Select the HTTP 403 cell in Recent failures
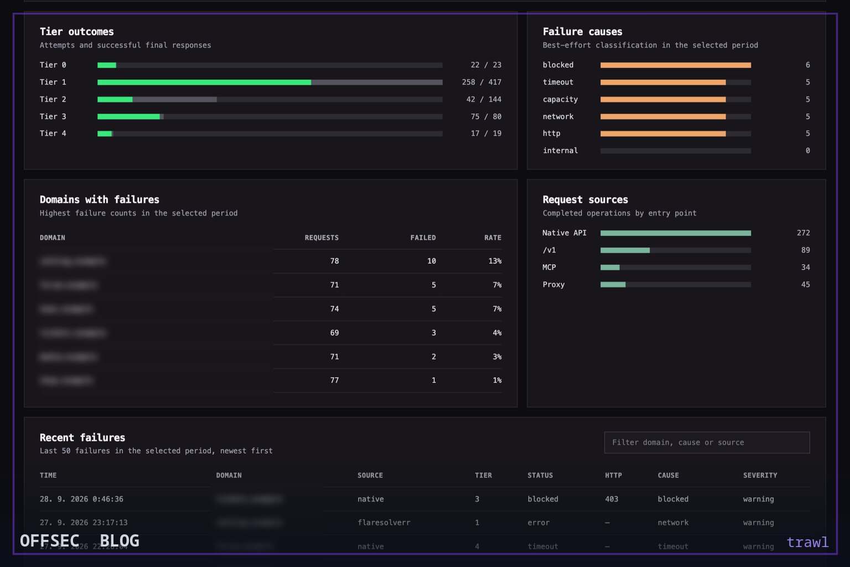 tap(611, 499)
